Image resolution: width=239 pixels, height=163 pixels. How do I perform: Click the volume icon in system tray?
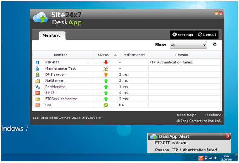(x=216, y=158)
